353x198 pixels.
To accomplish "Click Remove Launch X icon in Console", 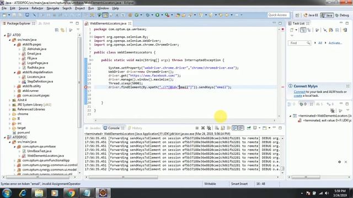I will click(203, 128).
